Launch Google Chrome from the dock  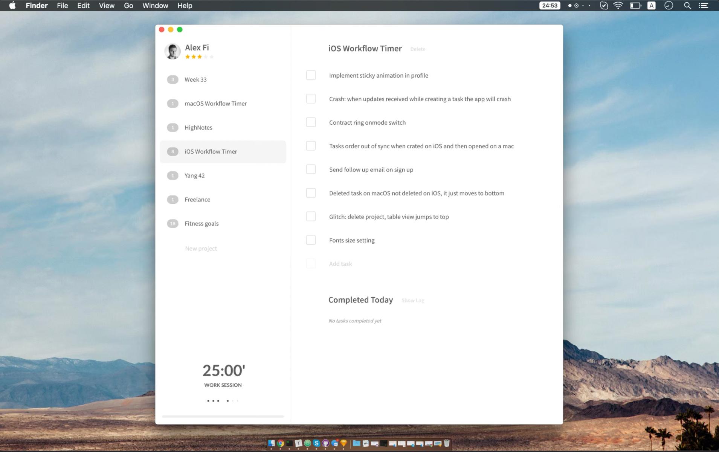pyautogui.click(x=281, y=443)
